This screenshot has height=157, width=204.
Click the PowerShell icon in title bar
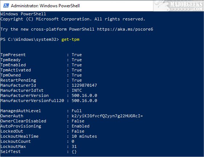coord(6,5)
